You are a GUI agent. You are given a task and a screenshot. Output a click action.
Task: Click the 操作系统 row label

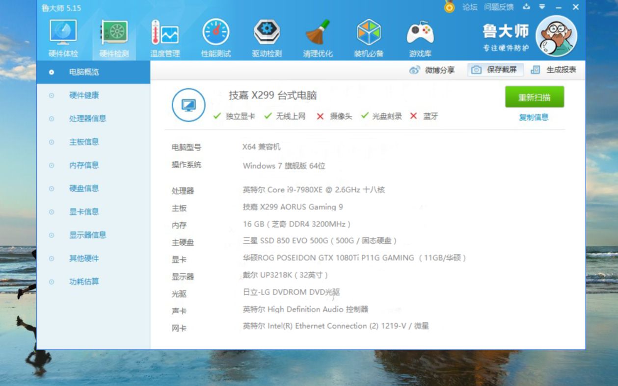coord(187,165)
